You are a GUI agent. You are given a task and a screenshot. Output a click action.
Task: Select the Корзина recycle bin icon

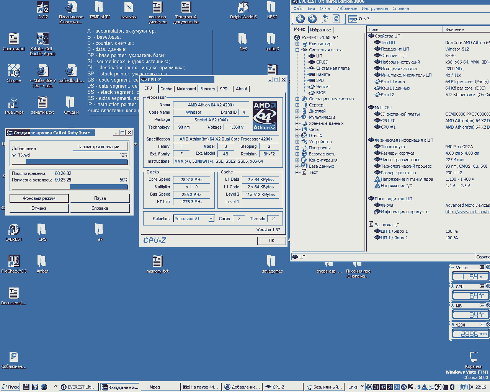point(473,359)
